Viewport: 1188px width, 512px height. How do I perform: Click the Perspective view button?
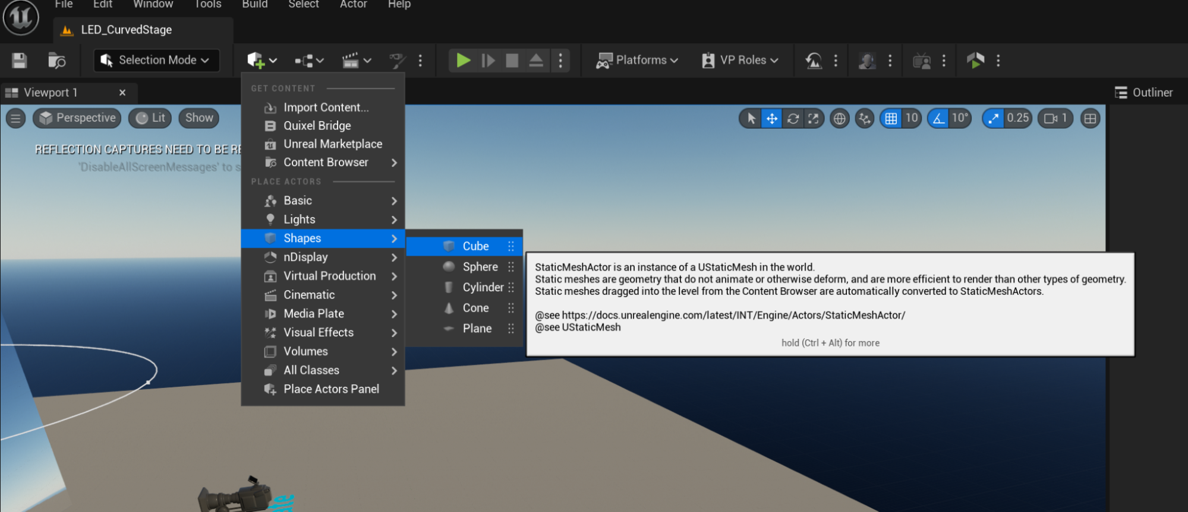click(77, 118)
